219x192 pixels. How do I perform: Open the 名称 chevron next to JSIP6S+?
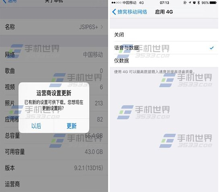[102, 27]
